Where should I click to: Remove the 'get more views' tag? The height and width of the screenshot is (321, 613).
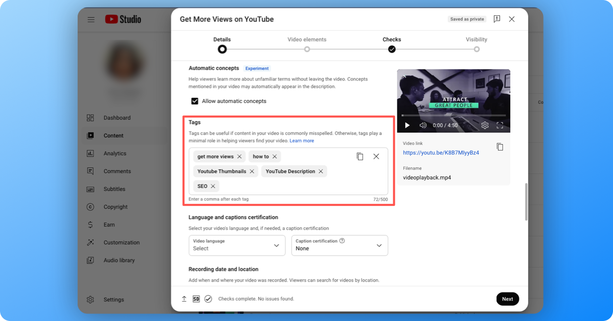[240, 156]
